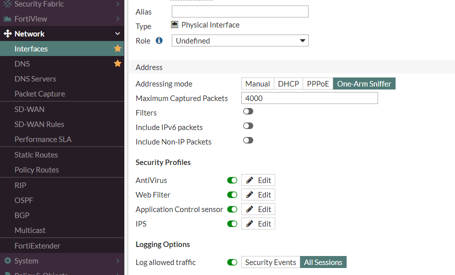Click the Role info icon
Viewport: 455px width, 275px height.
pyautogui.click(x=159, y=40)
